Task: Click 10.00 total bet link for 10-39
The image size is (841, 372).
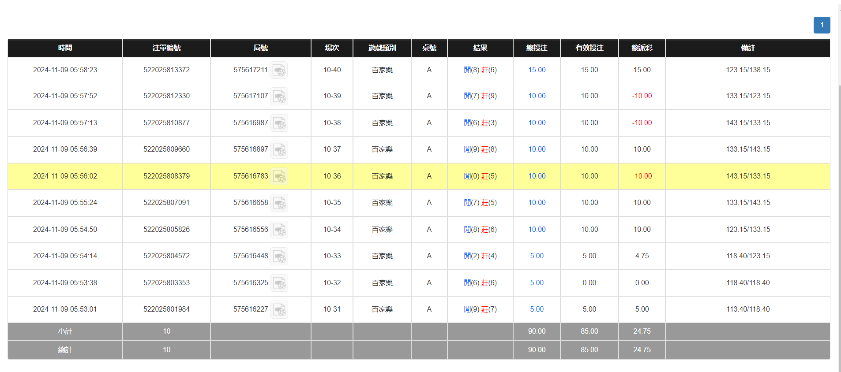Action: pyautogui.click(x=537, y=96)
